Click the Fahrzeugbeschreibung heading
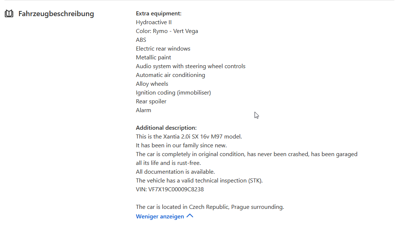The width and height of the screenshot is (401, 225). tap(56, 14)
